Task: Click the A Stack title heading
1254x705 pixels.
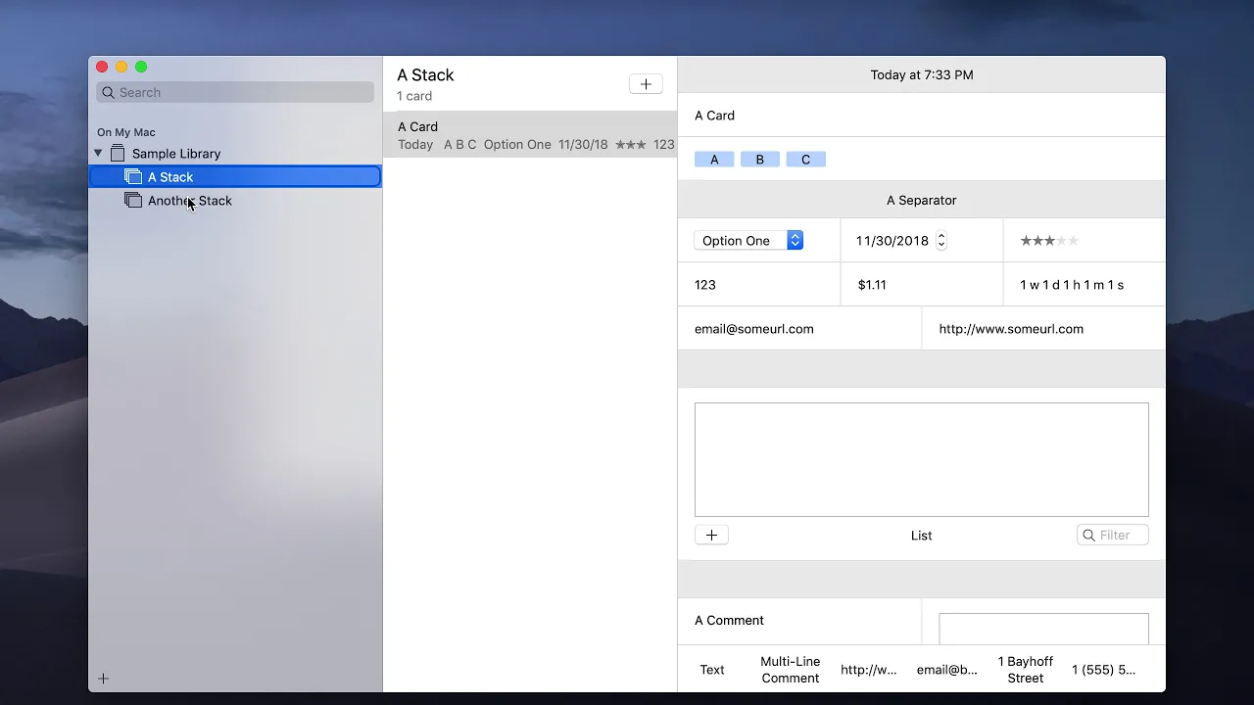Action: click(426, 75)
